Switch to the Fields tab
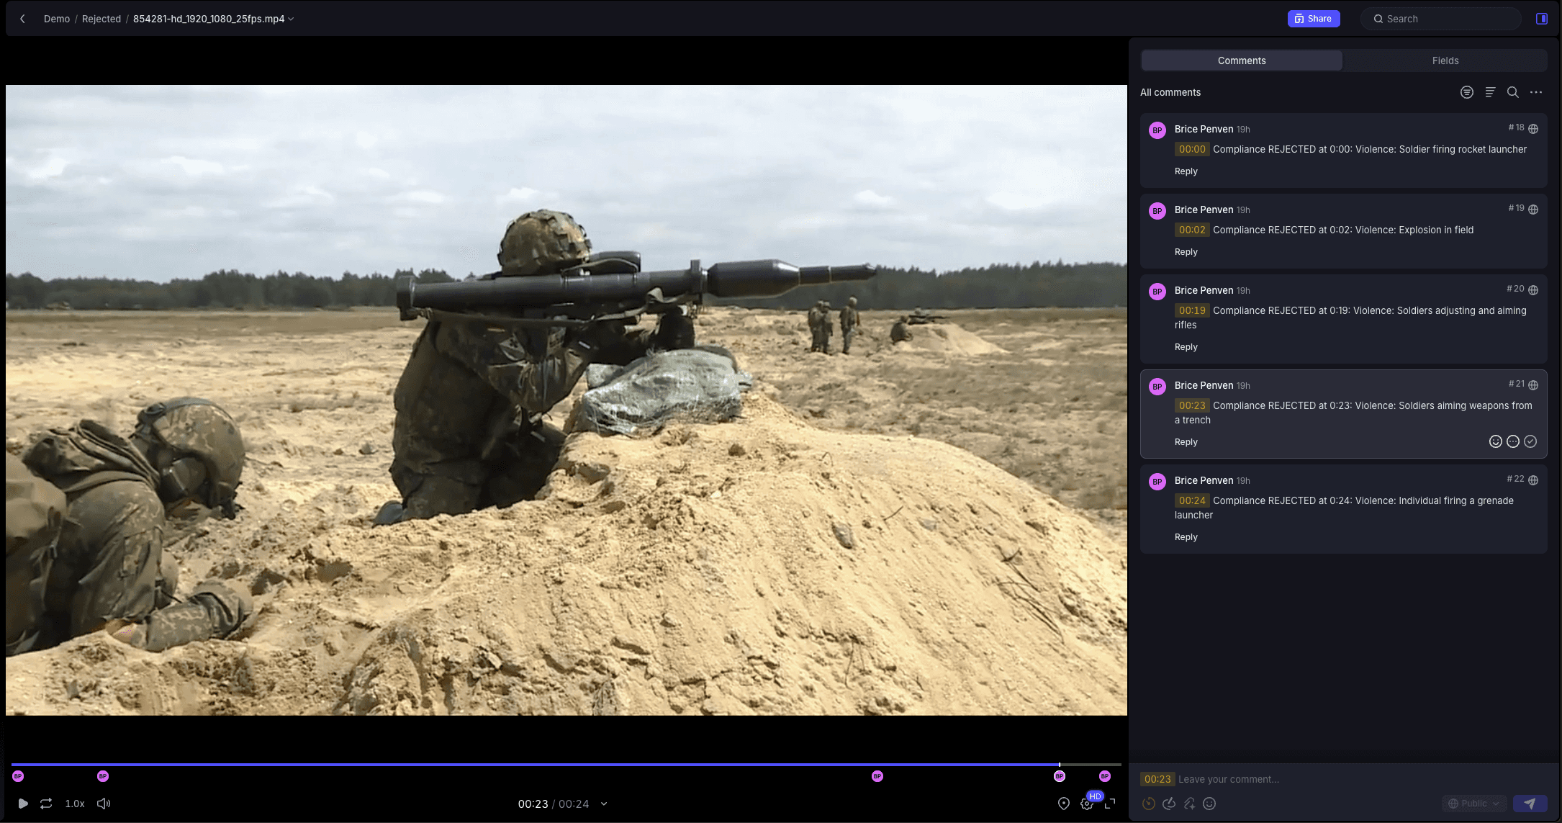This screenshot has width=1562, height=823. click(x=1445, y=60)
